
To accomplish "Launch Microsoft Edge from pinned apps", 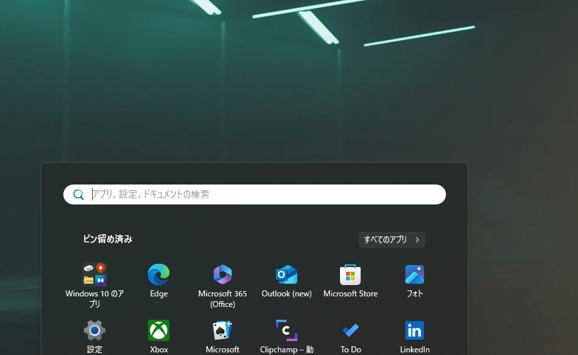I will click(x=159, y=274).
